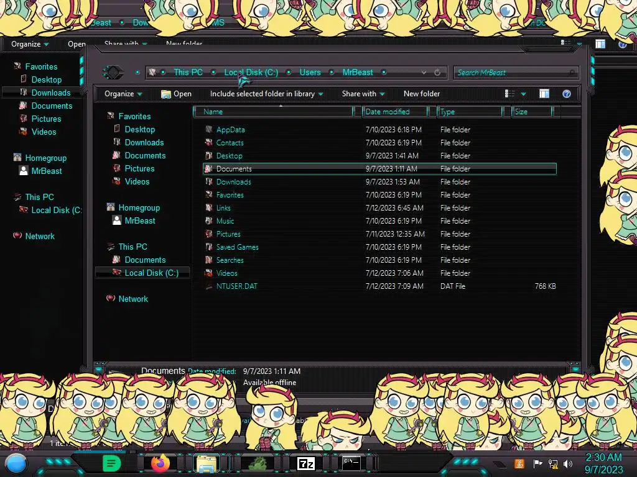
Task: Select MrBeast under Homegroup in front pane
Action: click(140, 220)
